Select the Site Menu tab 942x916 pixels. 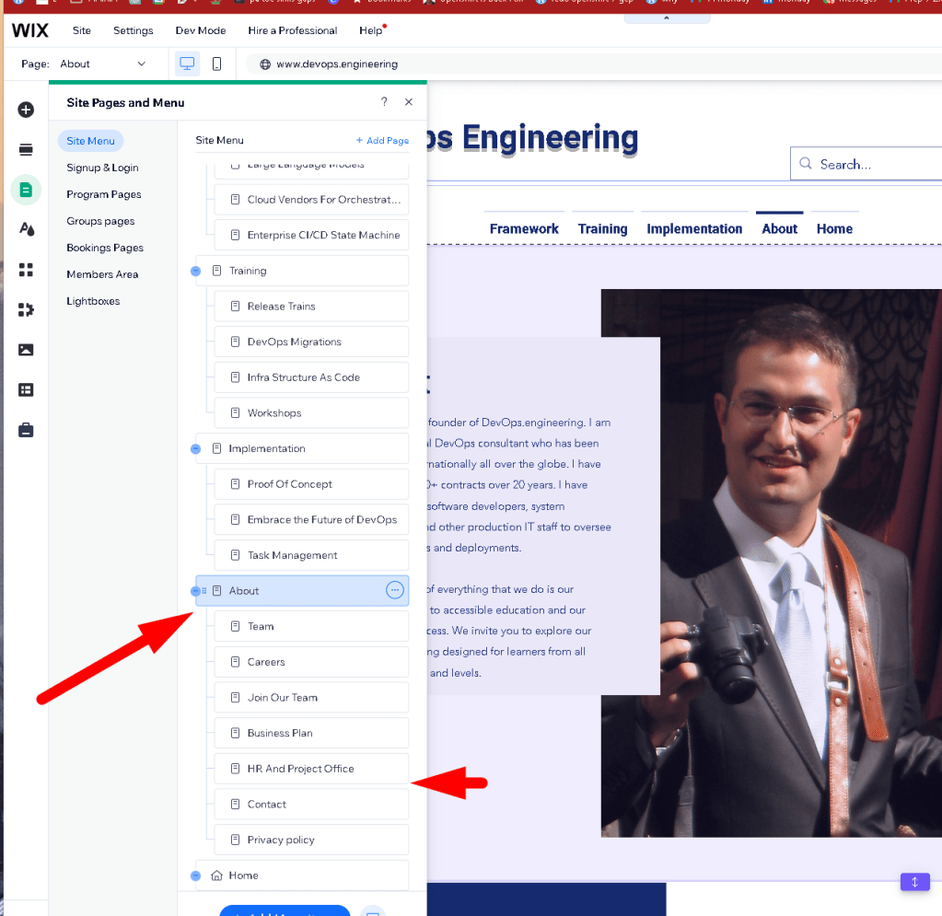point(91,141)
